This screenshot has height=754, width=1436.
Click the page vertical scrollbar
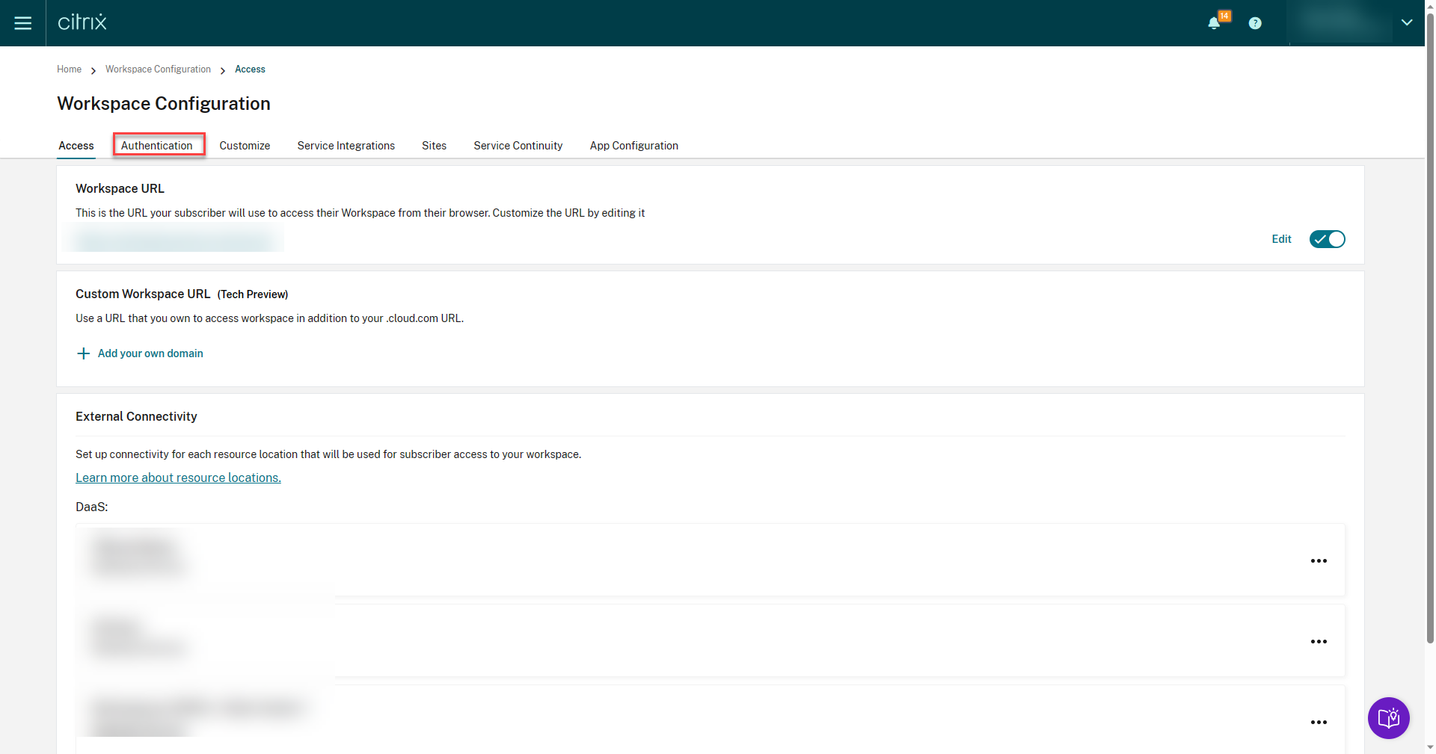point(1430,329)
